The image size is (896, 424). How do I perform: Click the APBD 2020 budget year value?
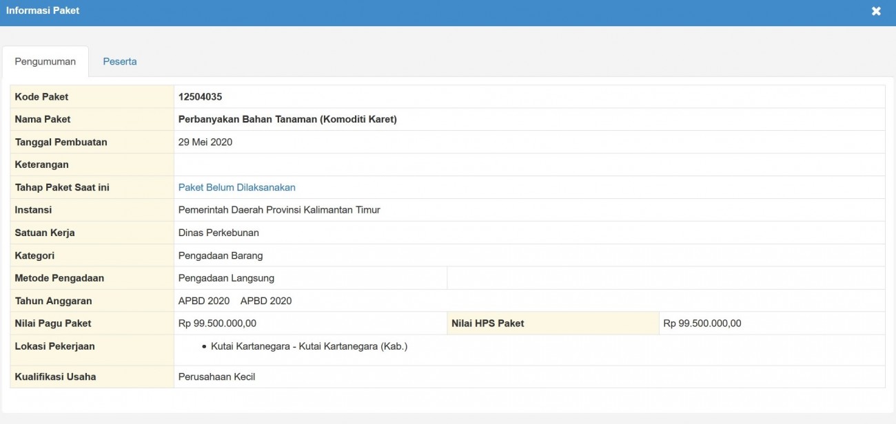[204, 301]
